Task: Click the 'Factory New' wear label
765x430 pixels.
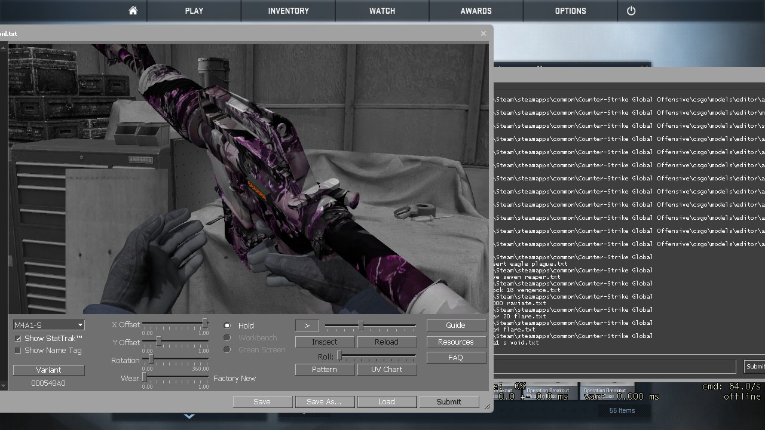Action: pos(235,379)
